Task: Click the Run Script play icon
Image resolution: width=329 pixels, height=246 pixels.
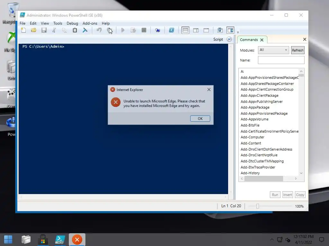Action: [x=123, y=30]
